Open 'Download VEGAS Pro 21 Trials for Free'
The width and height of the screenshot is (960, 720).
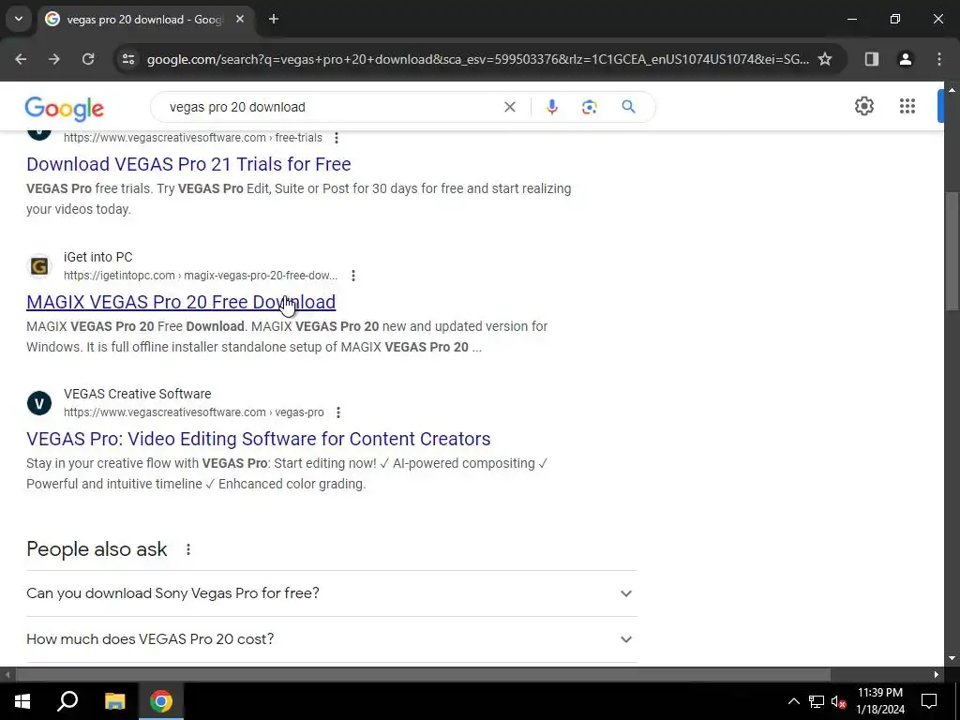[x=188, y=164]
